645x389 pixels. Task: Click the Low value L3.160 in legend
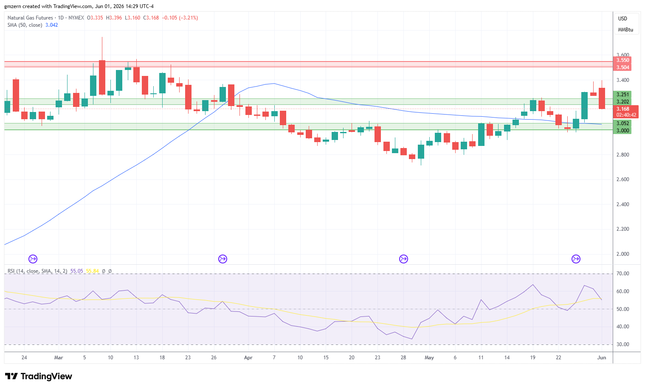[x=132, y=18]
